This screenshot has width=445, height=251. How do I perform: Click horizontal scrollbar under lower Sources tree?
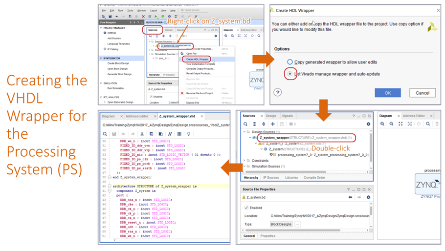tap(289, 172)
